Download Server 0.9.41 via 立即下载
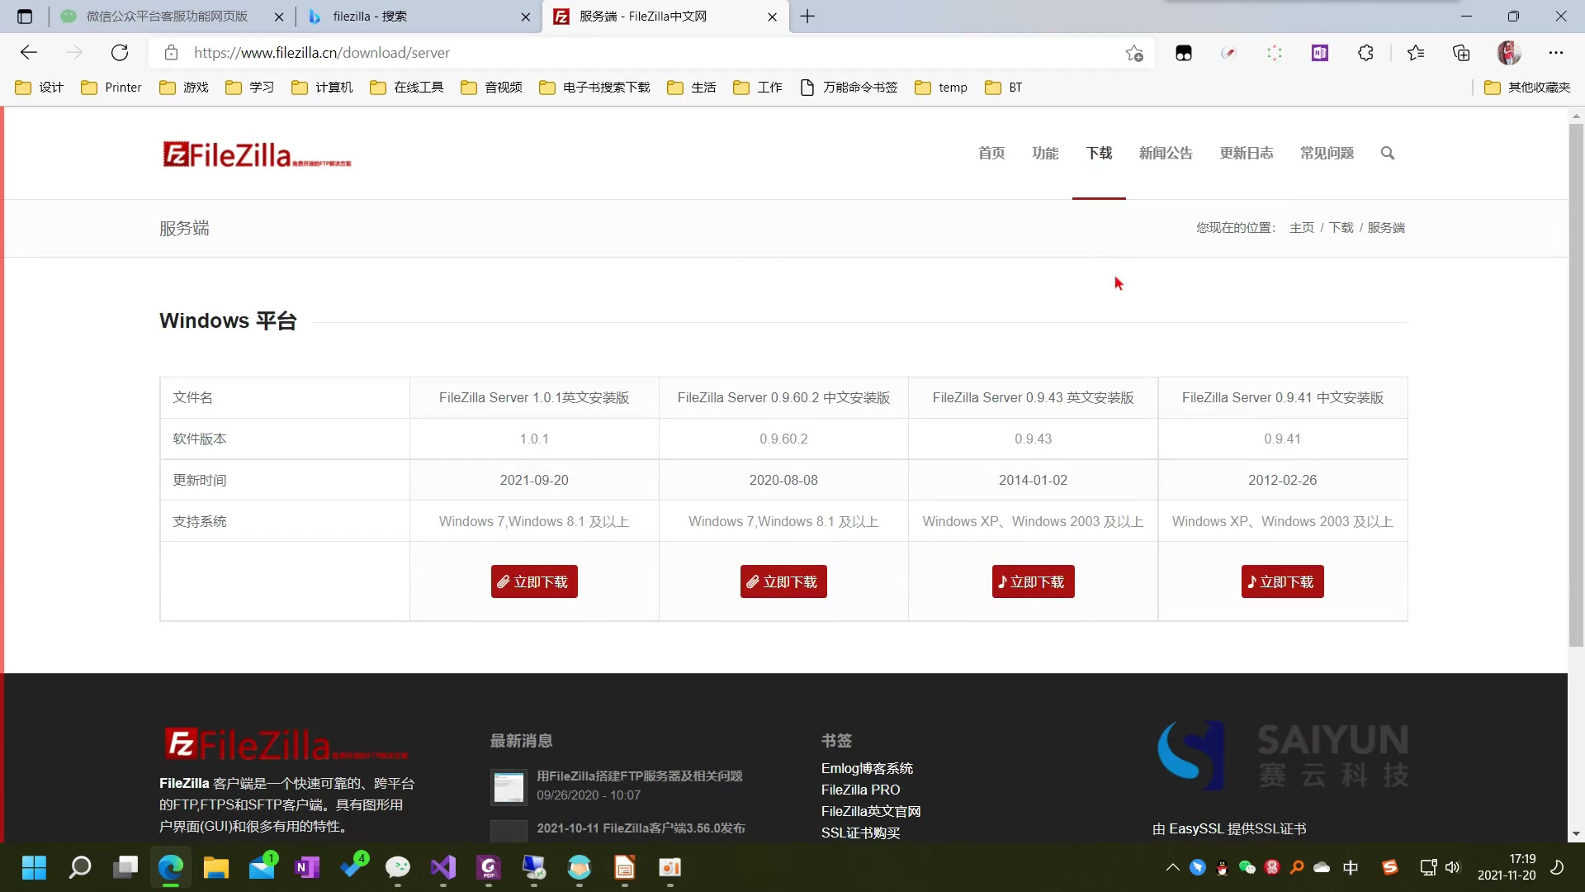Image resolution: width=1585 pixels, height=892 pixels. (1282, 581)
